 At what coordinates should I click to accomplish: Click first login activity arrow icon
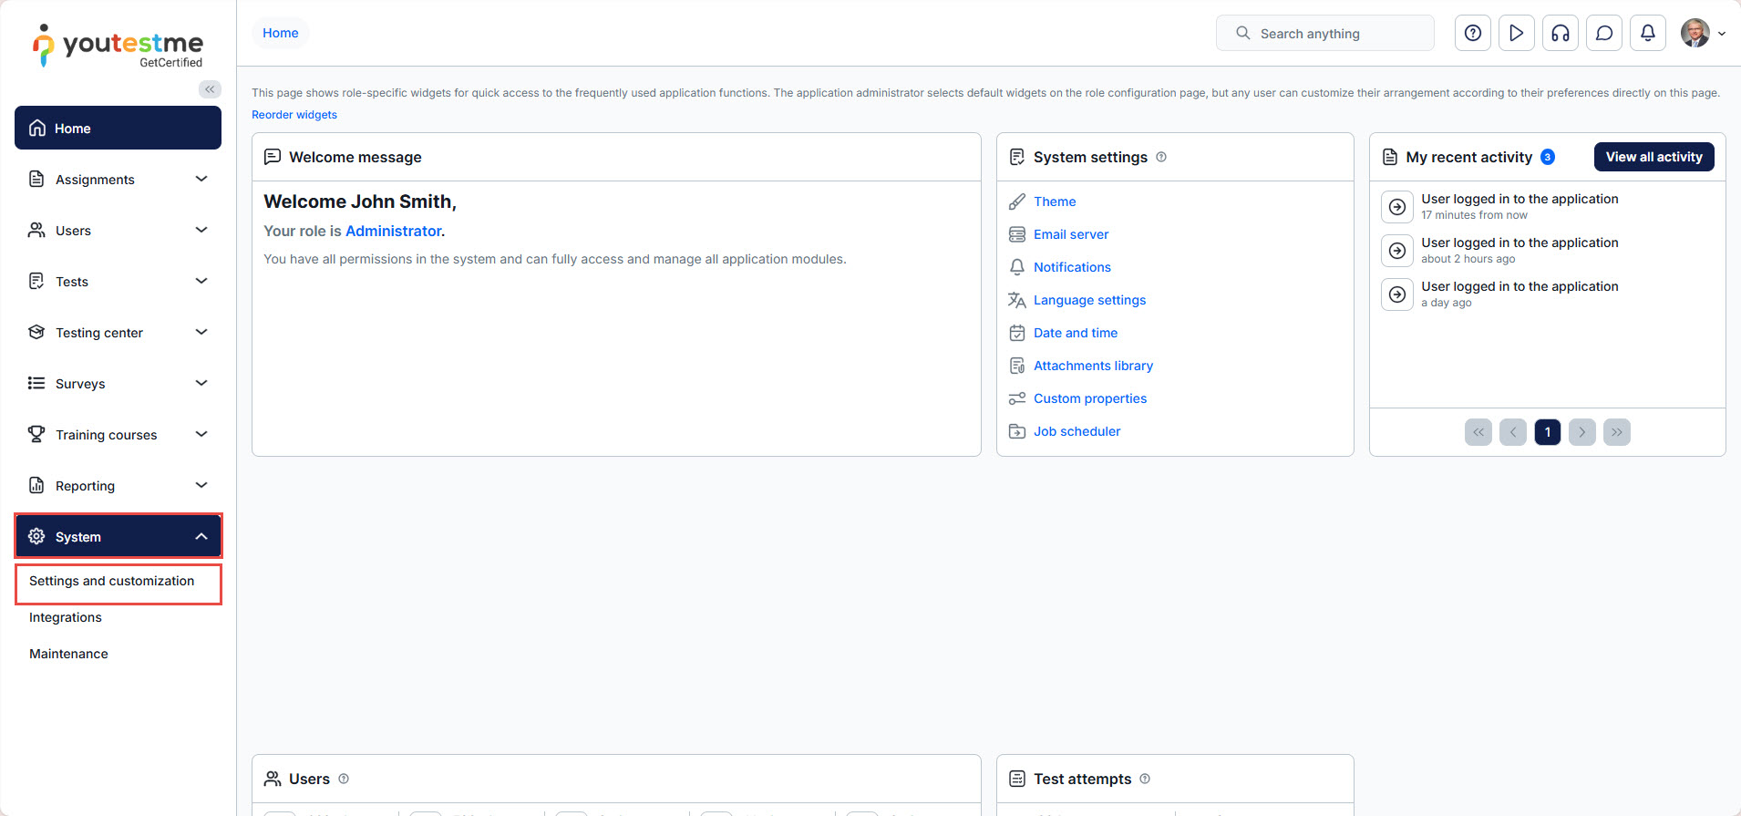click(1396, 207)
